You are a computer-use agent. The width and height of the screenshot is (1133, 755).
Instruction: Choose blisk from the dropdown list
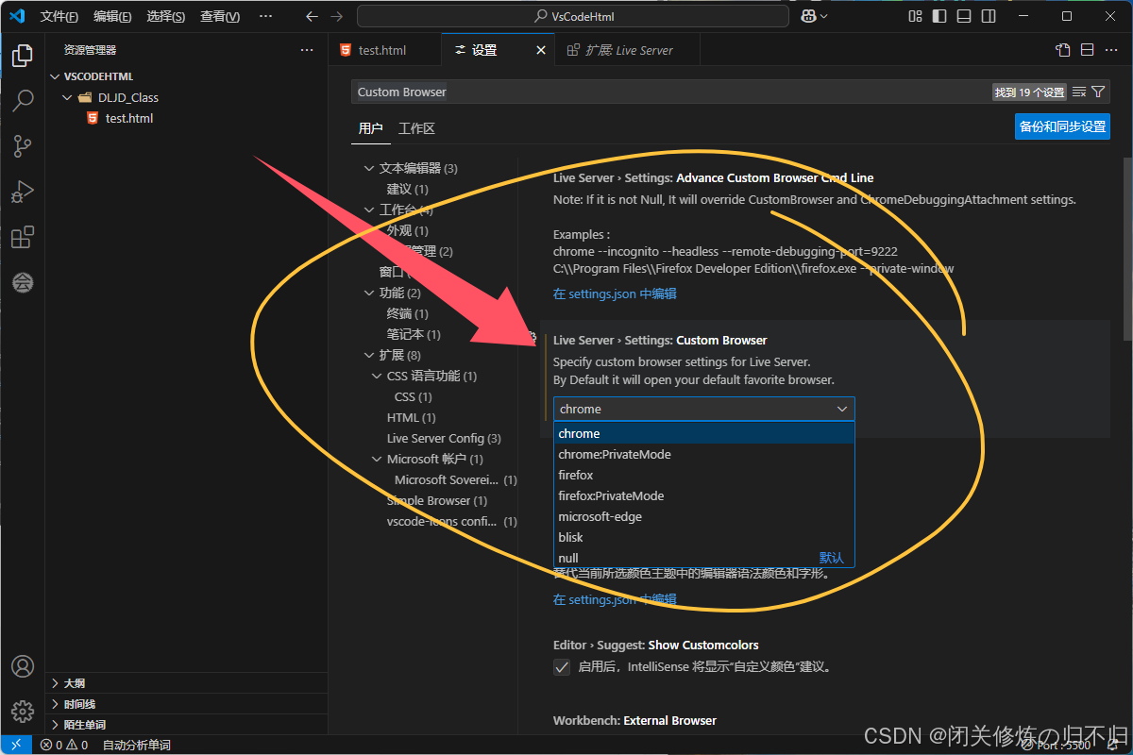[703, 537]
